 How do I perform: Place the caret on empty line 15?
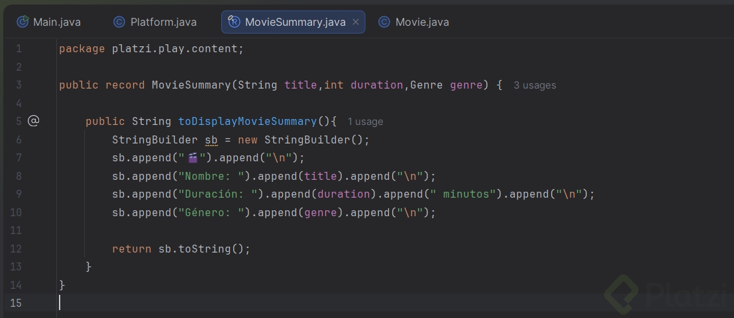point(199,303)
